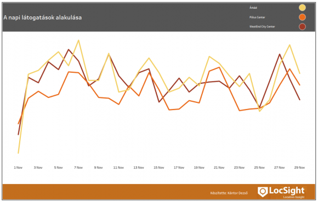
Task: Click the 27 Nov axis label
Action: (279, 168)
